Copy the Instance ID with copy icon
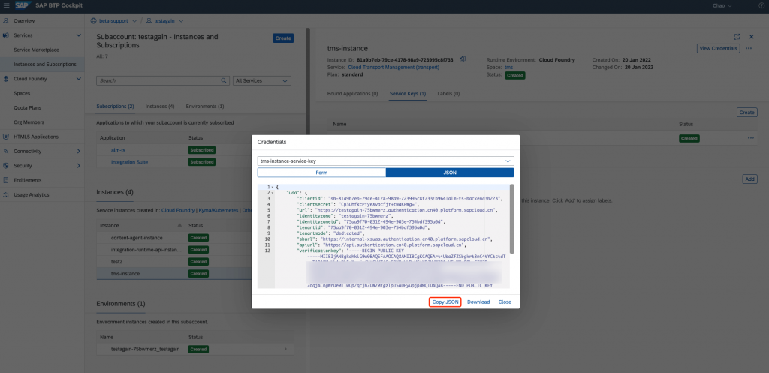 click(463, 59)
